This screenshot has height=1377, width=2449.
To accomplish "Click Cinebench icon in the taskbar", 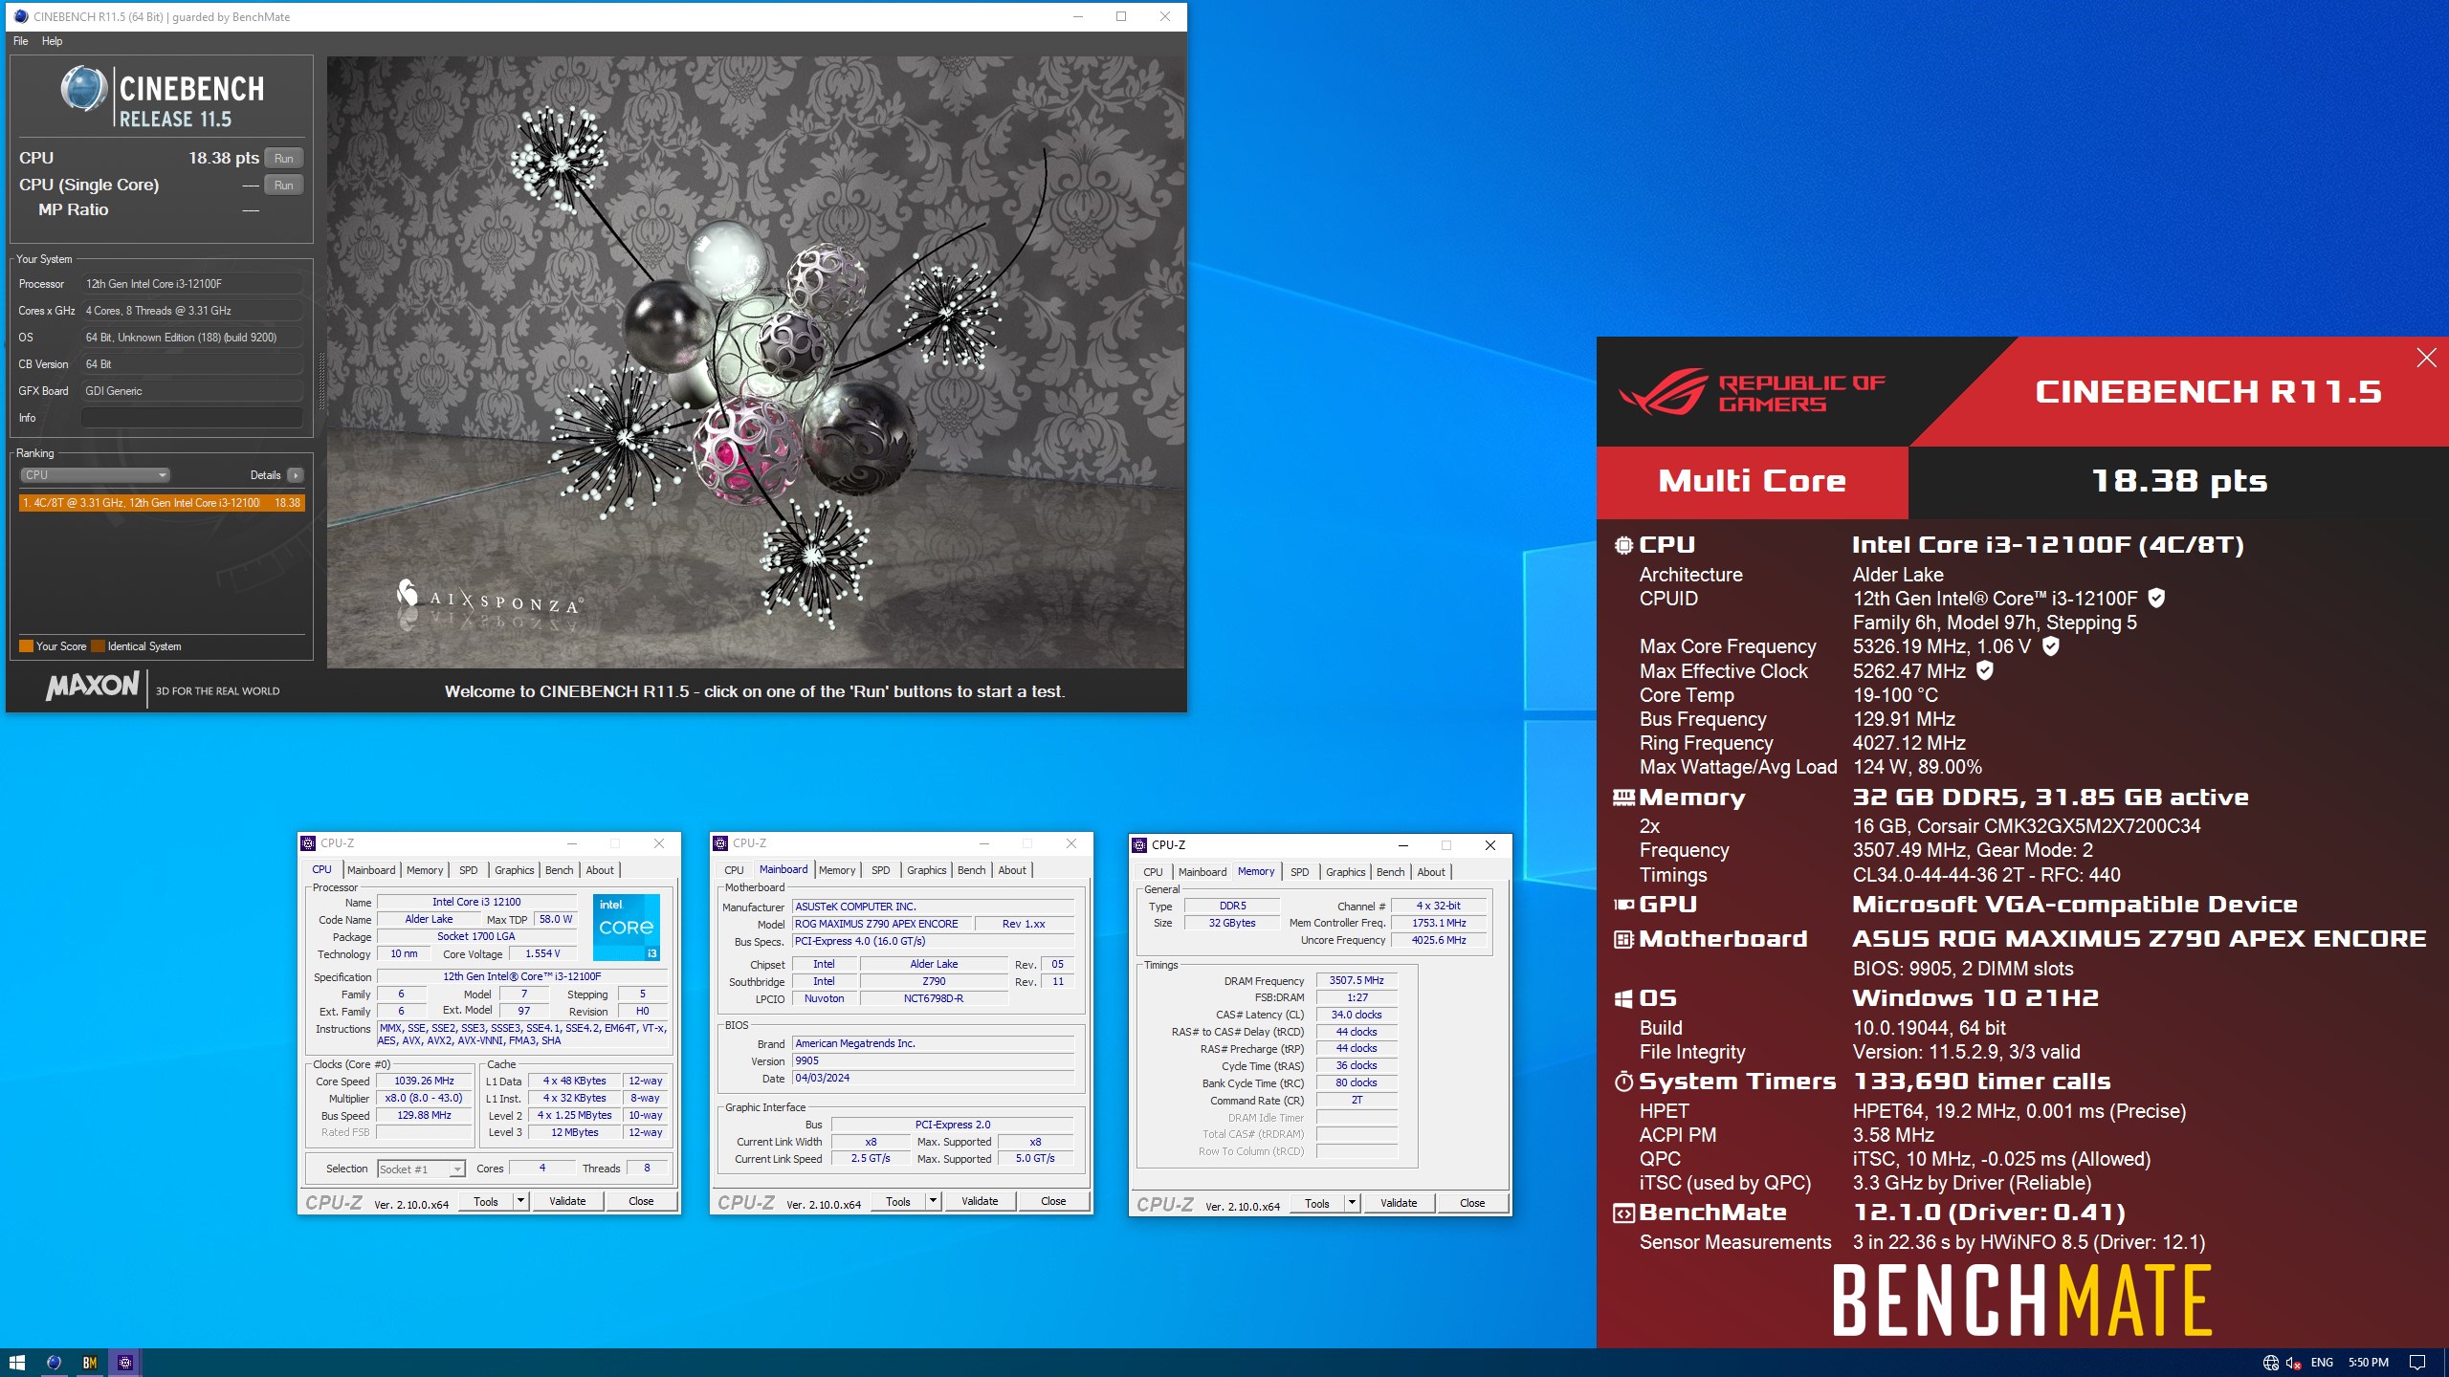I will pos(54,1363).
